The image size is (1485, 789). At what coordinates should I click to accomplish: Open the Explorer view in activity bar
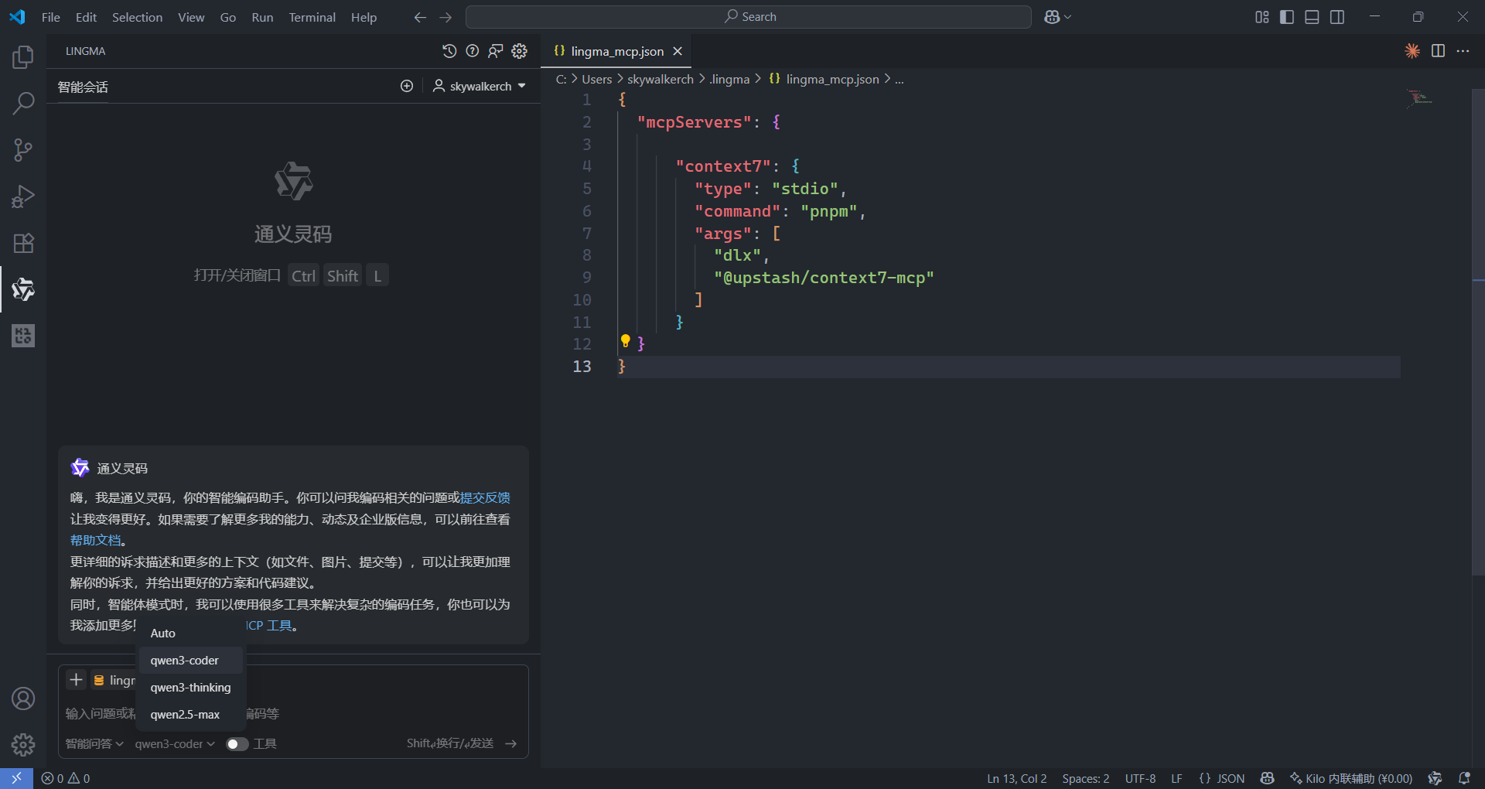23,56
